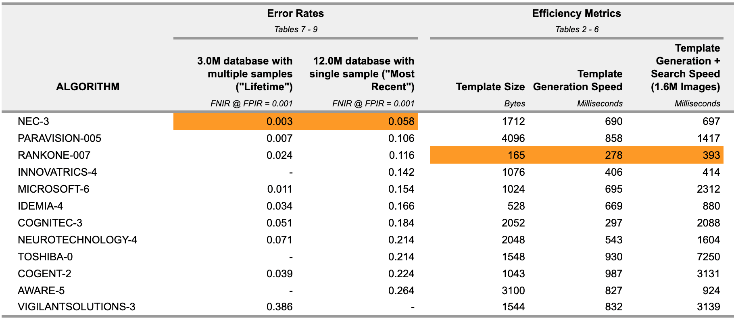Select VIGILANTSOLUTIONS-3 error rate 0.386
The height and width of the screenshot is (320, 734).
279,307
